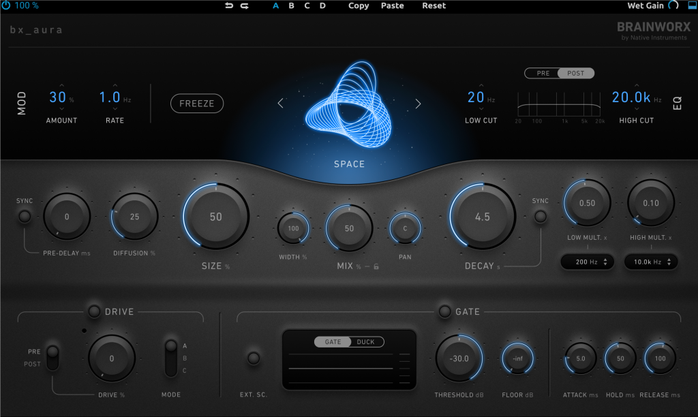Engage the FREEZE button
698x417 pixels.
(x=196, y=103)
